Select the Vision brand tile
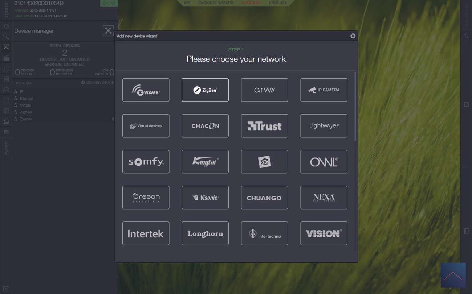 [x=324, y=233]
